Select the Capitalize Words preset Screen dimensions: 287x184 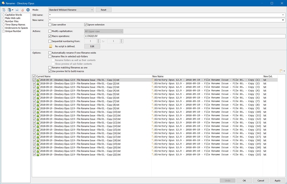(x=14, y=15)
